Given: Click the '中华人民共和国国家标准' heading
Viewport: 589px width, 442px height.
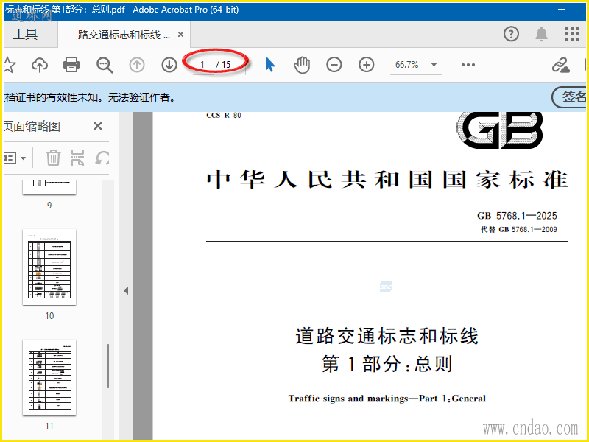Looking at the screenshot, I should (x=387, y=180).
